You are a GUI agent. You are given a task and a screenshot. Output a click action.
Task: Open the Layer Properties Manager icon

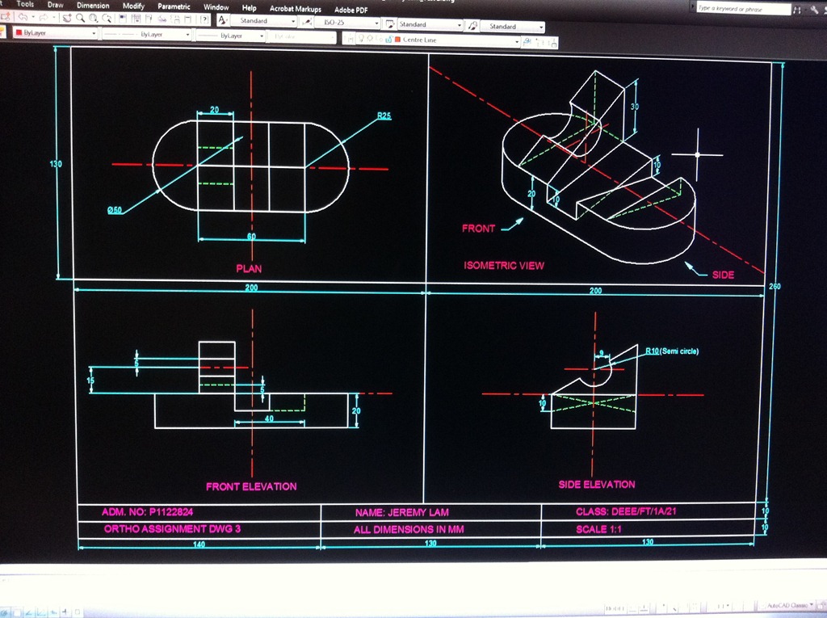point(349,39)
